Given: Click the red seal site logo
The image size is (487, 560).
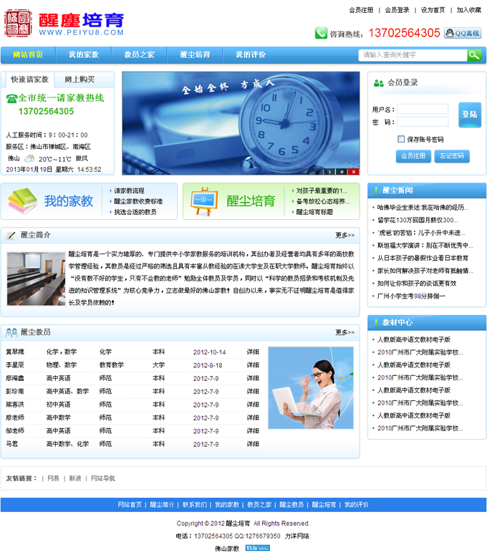Looking at the screenshot, I should pyautogui.click(x=18, y=24).
